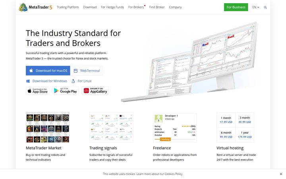Viewport: 286px width, 179px height.
Task: Open the MetaTrader Market robots thumbnail
Action: tap(48, 127)
